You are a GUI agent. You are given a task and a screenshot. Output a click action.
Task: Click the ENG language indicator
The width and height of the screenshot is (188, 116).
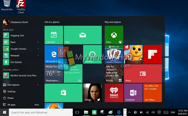[173, 112]
